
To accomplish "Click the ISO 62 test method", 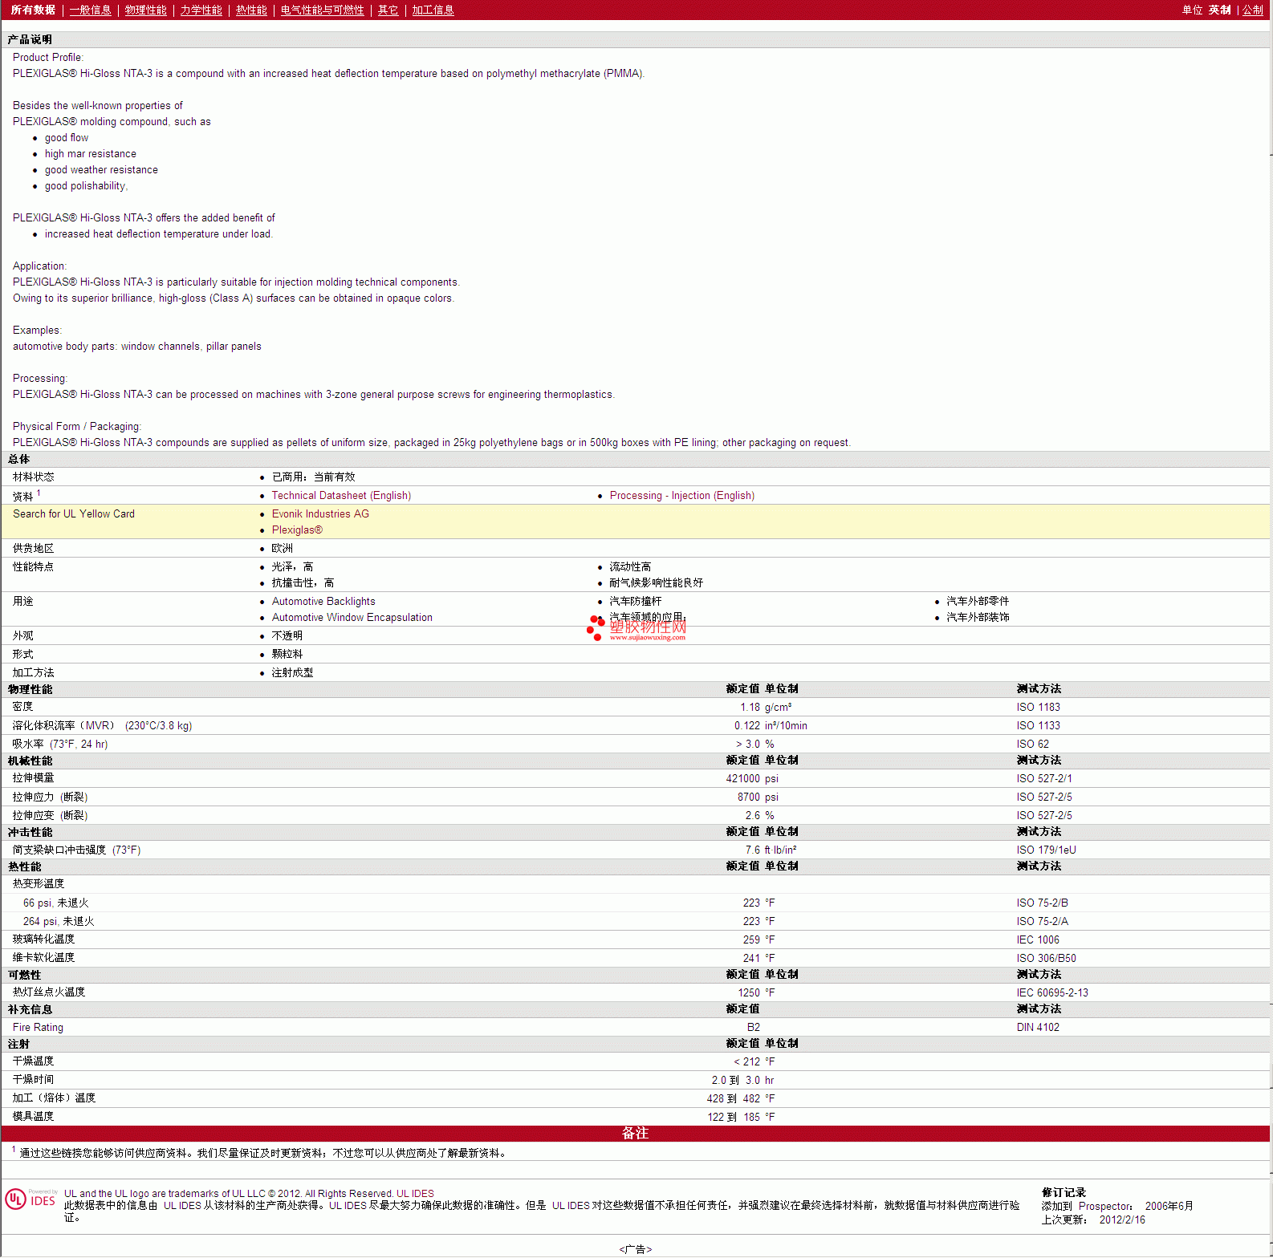I will pos(1032,745).
